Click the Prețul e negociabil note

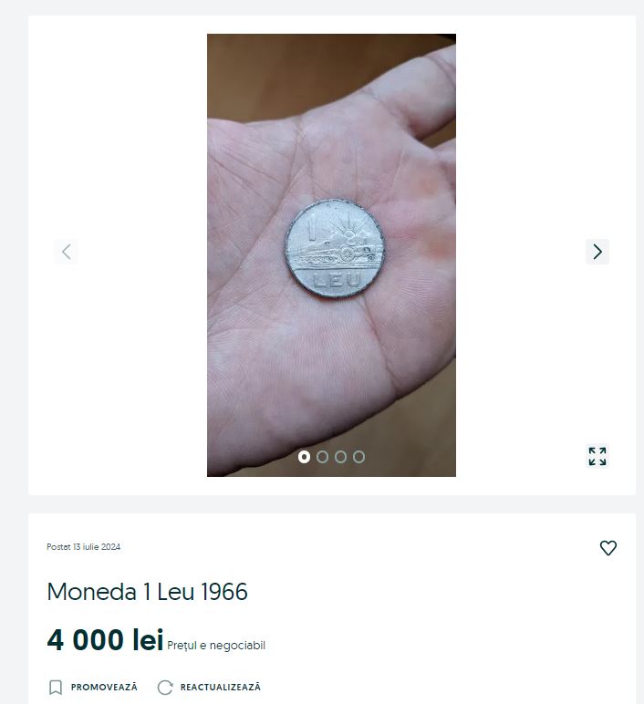(x=216, y=646)
